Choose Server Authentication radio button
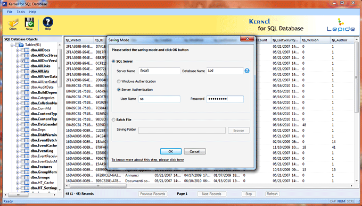 (x=119, y=90)
